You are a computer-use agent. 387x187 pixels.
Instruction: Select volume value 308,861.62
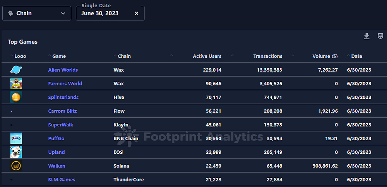point(325,166)
